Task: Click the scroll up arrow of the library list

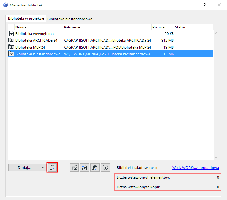Action: (x=216, y=33)
